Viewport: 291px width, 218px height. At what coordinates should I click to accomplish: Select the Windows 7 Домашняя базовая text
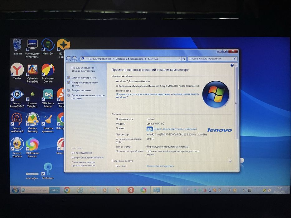[133, 81]
